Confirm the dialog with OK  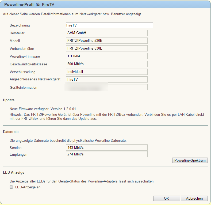click(166, 198)
